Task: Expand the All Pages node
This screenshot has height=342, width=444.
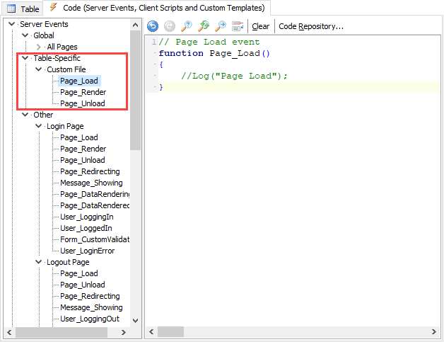Action: click(x=39, y=47)
